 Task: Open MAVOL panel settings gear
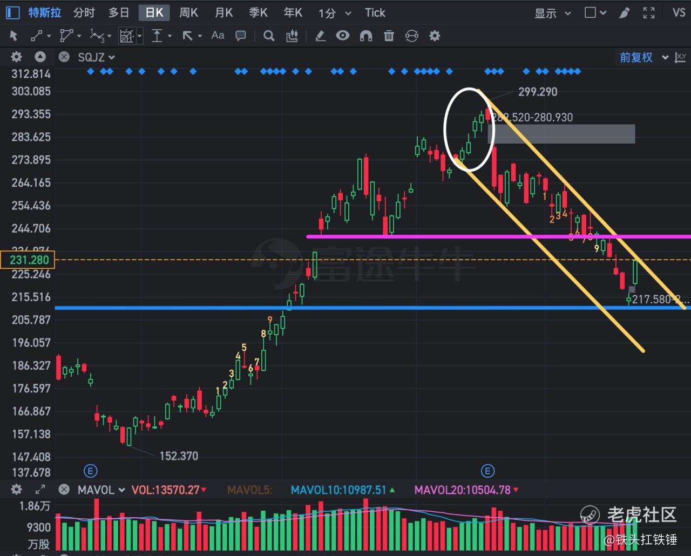[17, 490]
